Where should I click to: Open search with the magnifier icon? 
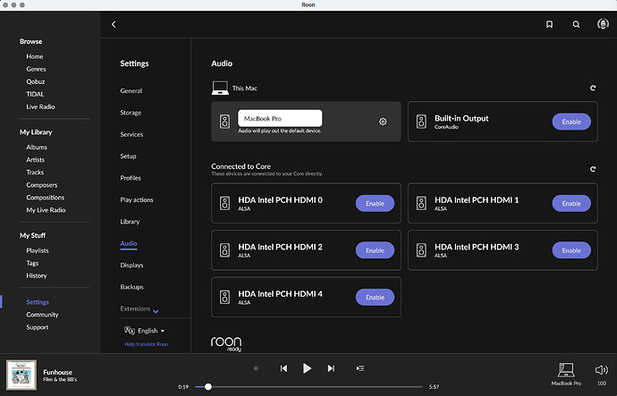(x=576, y=24)
